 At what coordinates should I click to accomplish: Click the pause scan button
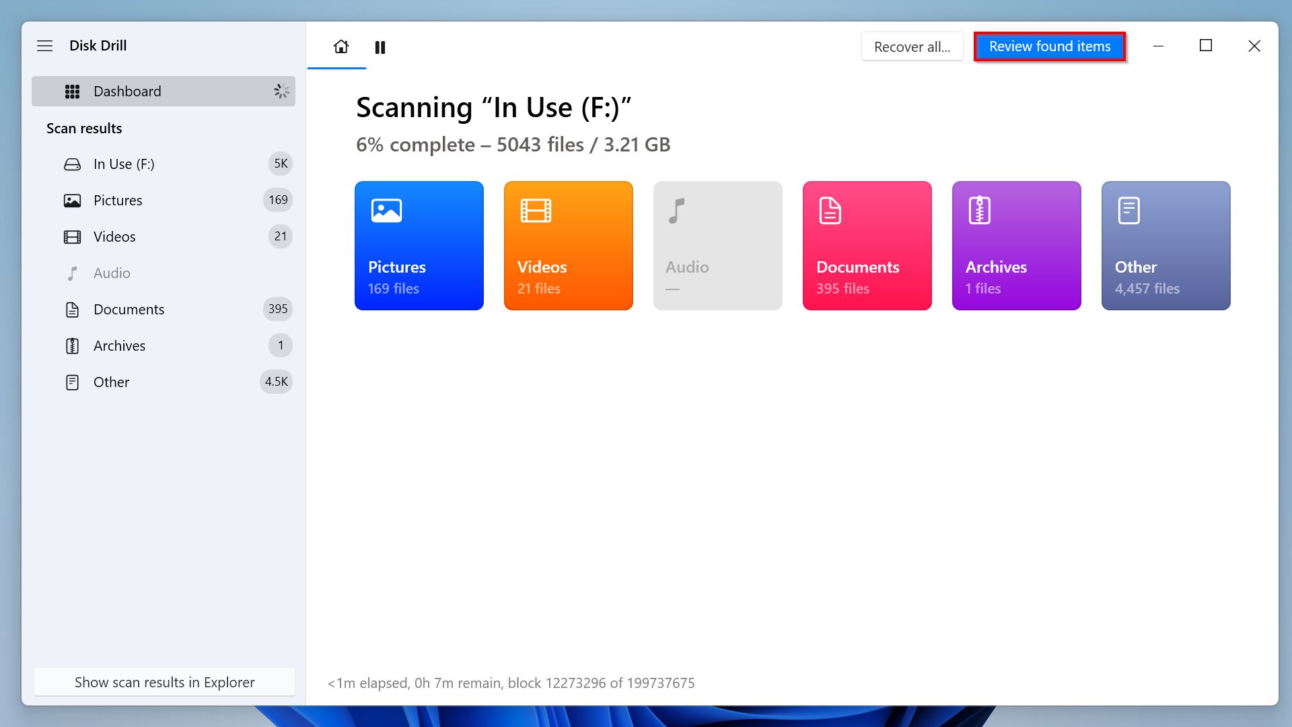click(x=381, y=46)
